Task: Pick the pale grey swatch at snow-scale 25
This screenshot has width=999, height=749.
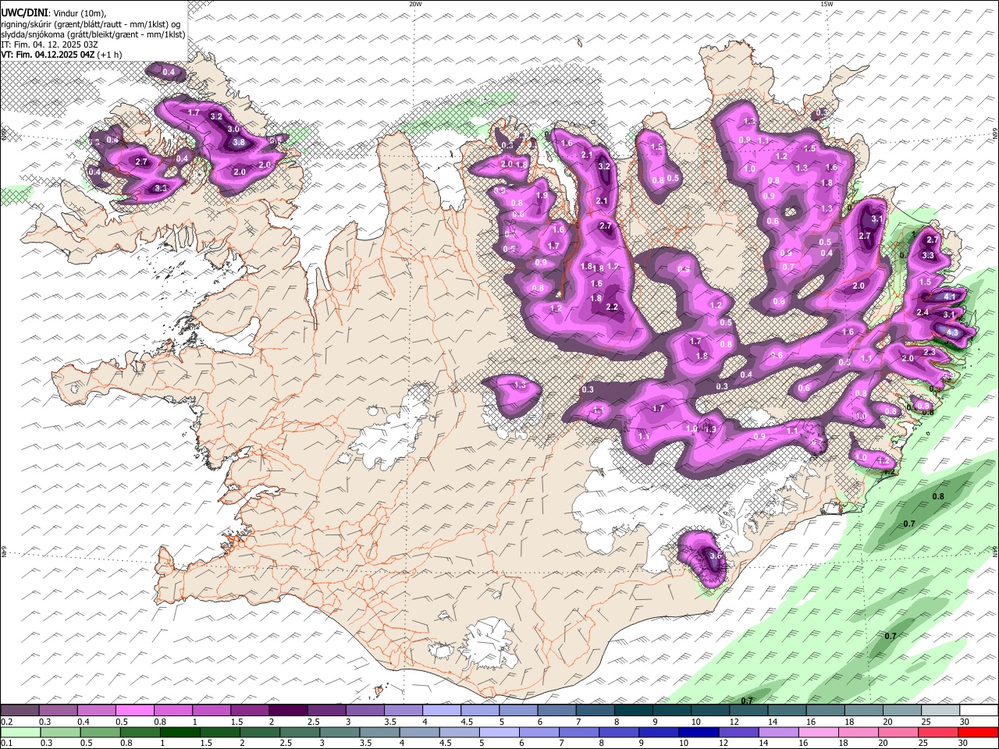Action: [x=940, y=711]
